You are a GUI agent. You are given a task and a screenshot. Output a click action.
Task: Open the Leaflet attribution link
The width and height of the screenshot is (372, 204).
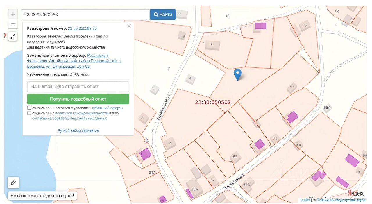click(305, 200)
